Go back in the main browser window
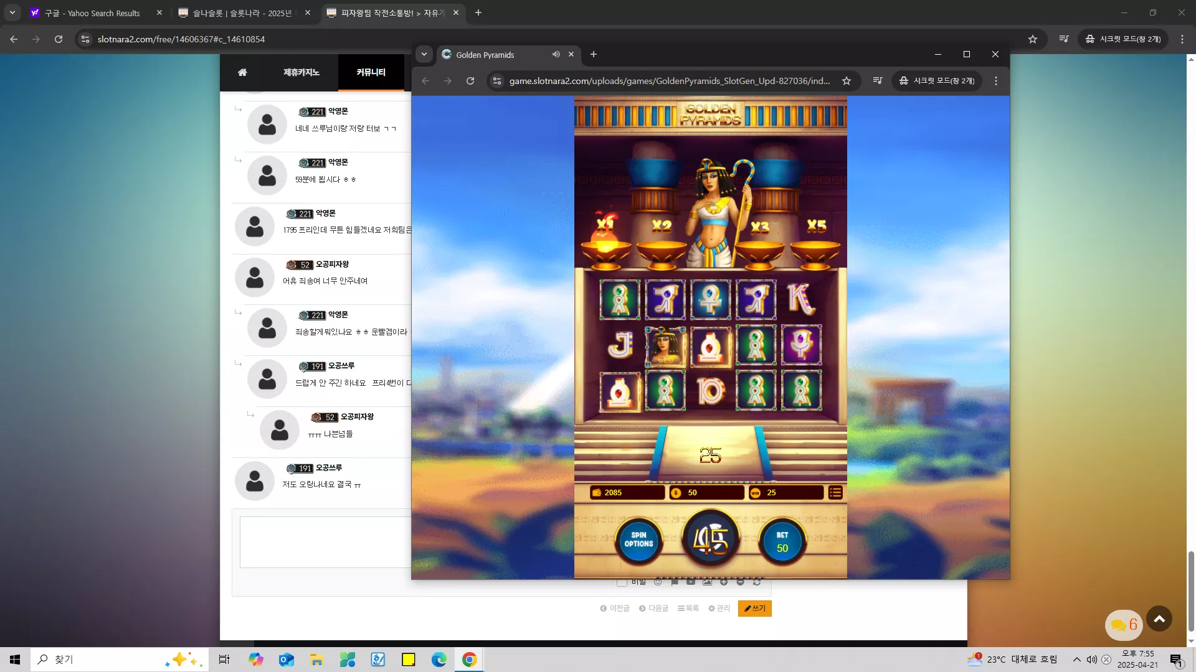Viewport: 1196px width, 672px height. pos(14,39)
